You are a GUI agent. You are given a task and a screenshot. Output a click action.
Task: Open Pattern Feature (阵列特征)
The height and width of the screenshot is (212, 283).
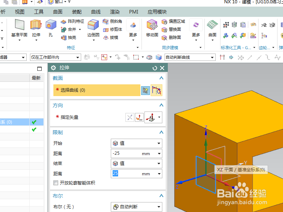[72, 22]
